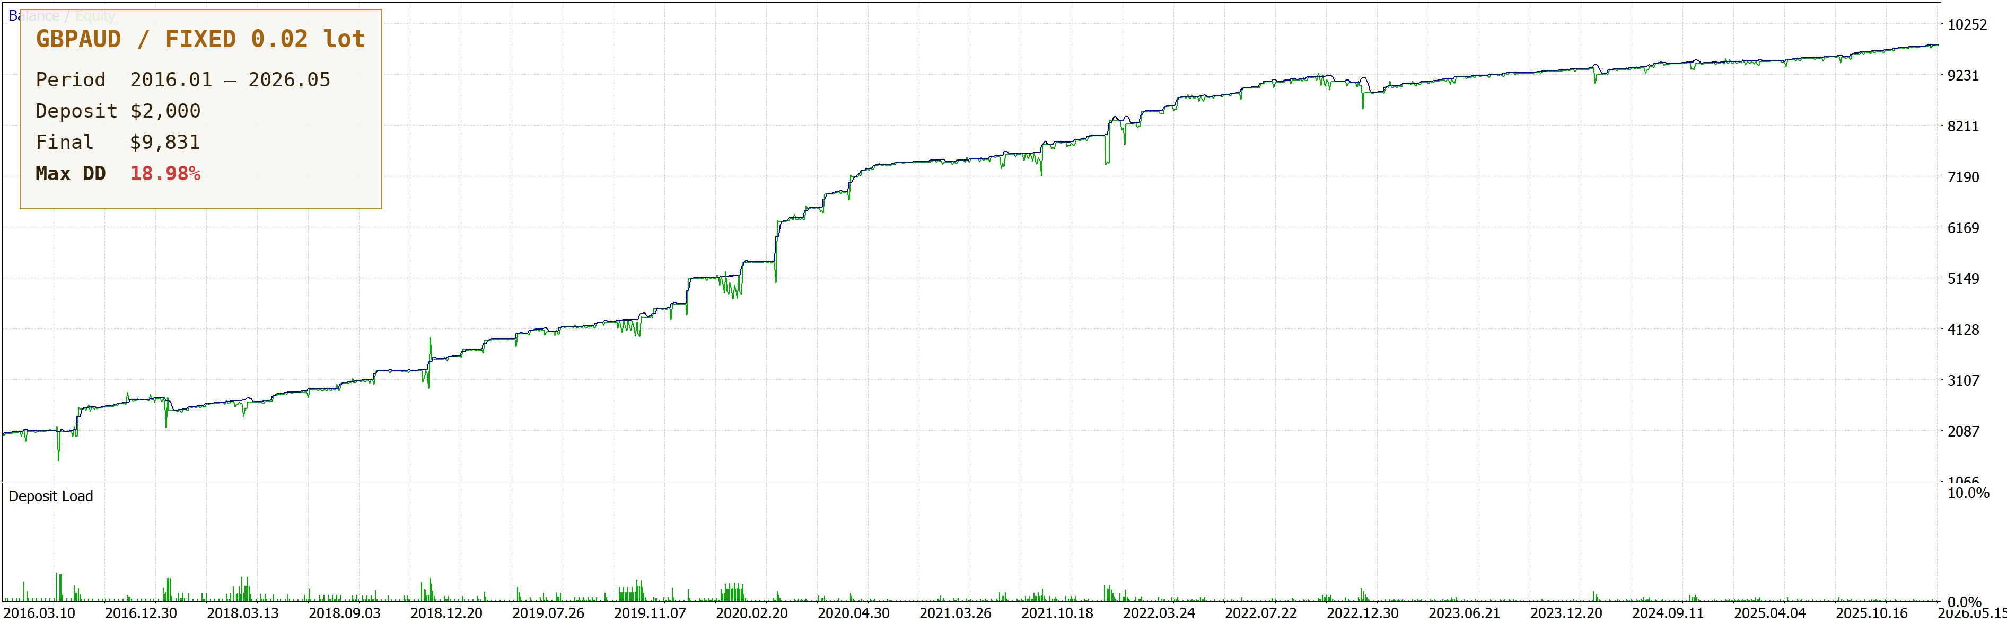Click the Final $9,831 line
The height and width of the screenshot is (623, 2007).
click(x=118, y=142)
